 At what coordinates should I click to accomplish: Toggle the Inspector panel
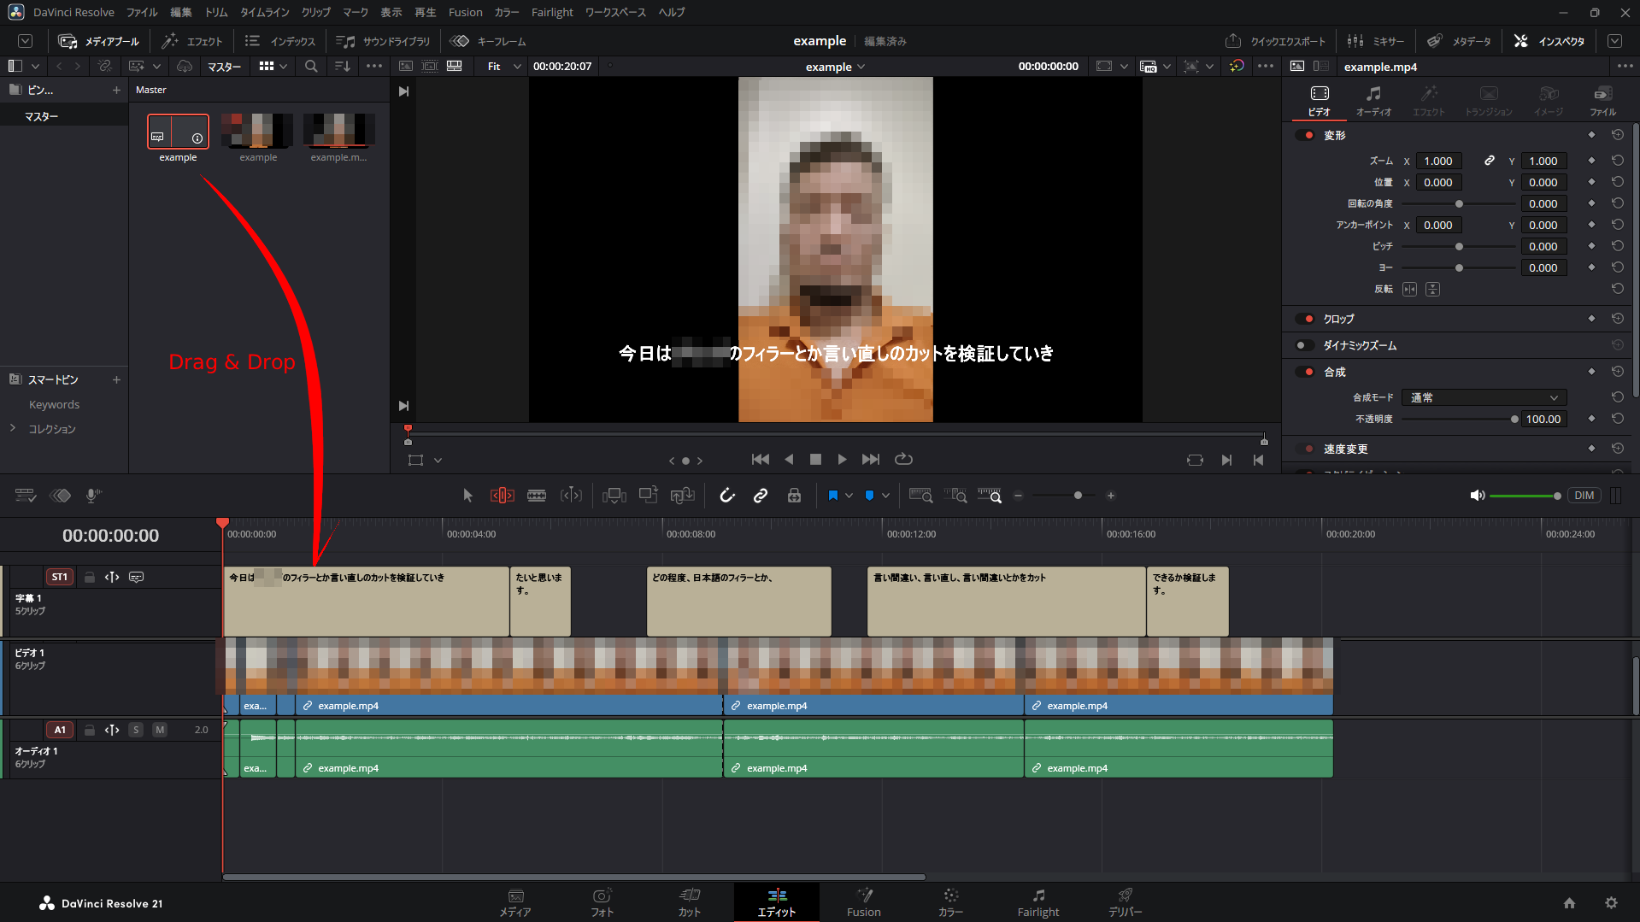(1549, 41)
